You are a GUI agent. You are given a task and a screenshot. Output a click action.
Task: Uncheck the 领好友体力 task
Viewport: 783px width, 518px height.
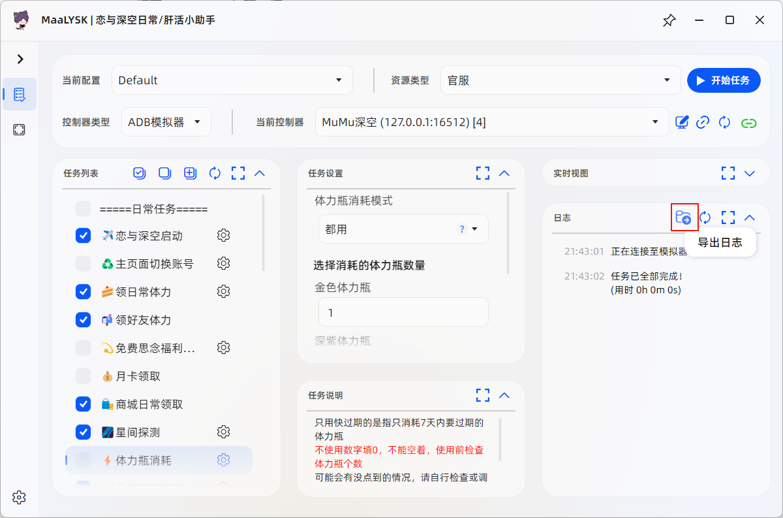83,319
